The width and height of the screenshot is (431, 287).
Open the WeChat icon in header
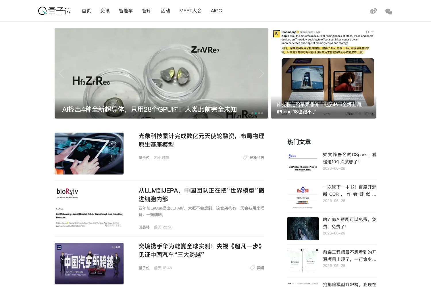(388, 11)
